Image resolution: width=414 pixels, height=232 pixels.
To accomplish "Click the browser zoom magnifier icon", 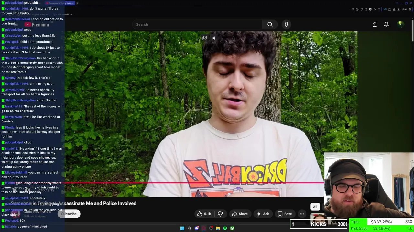I will coord(353,9).
